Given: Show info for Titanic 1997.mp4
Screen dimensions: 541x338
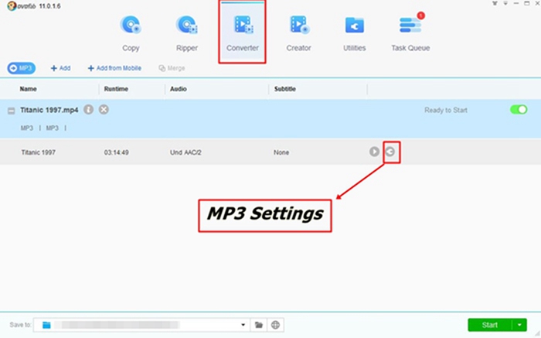Looking at the screenshot, I should (89, 110).
